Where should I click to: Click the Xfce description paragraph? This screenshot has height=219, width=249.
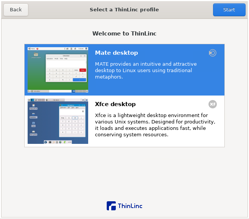[155, 125]
